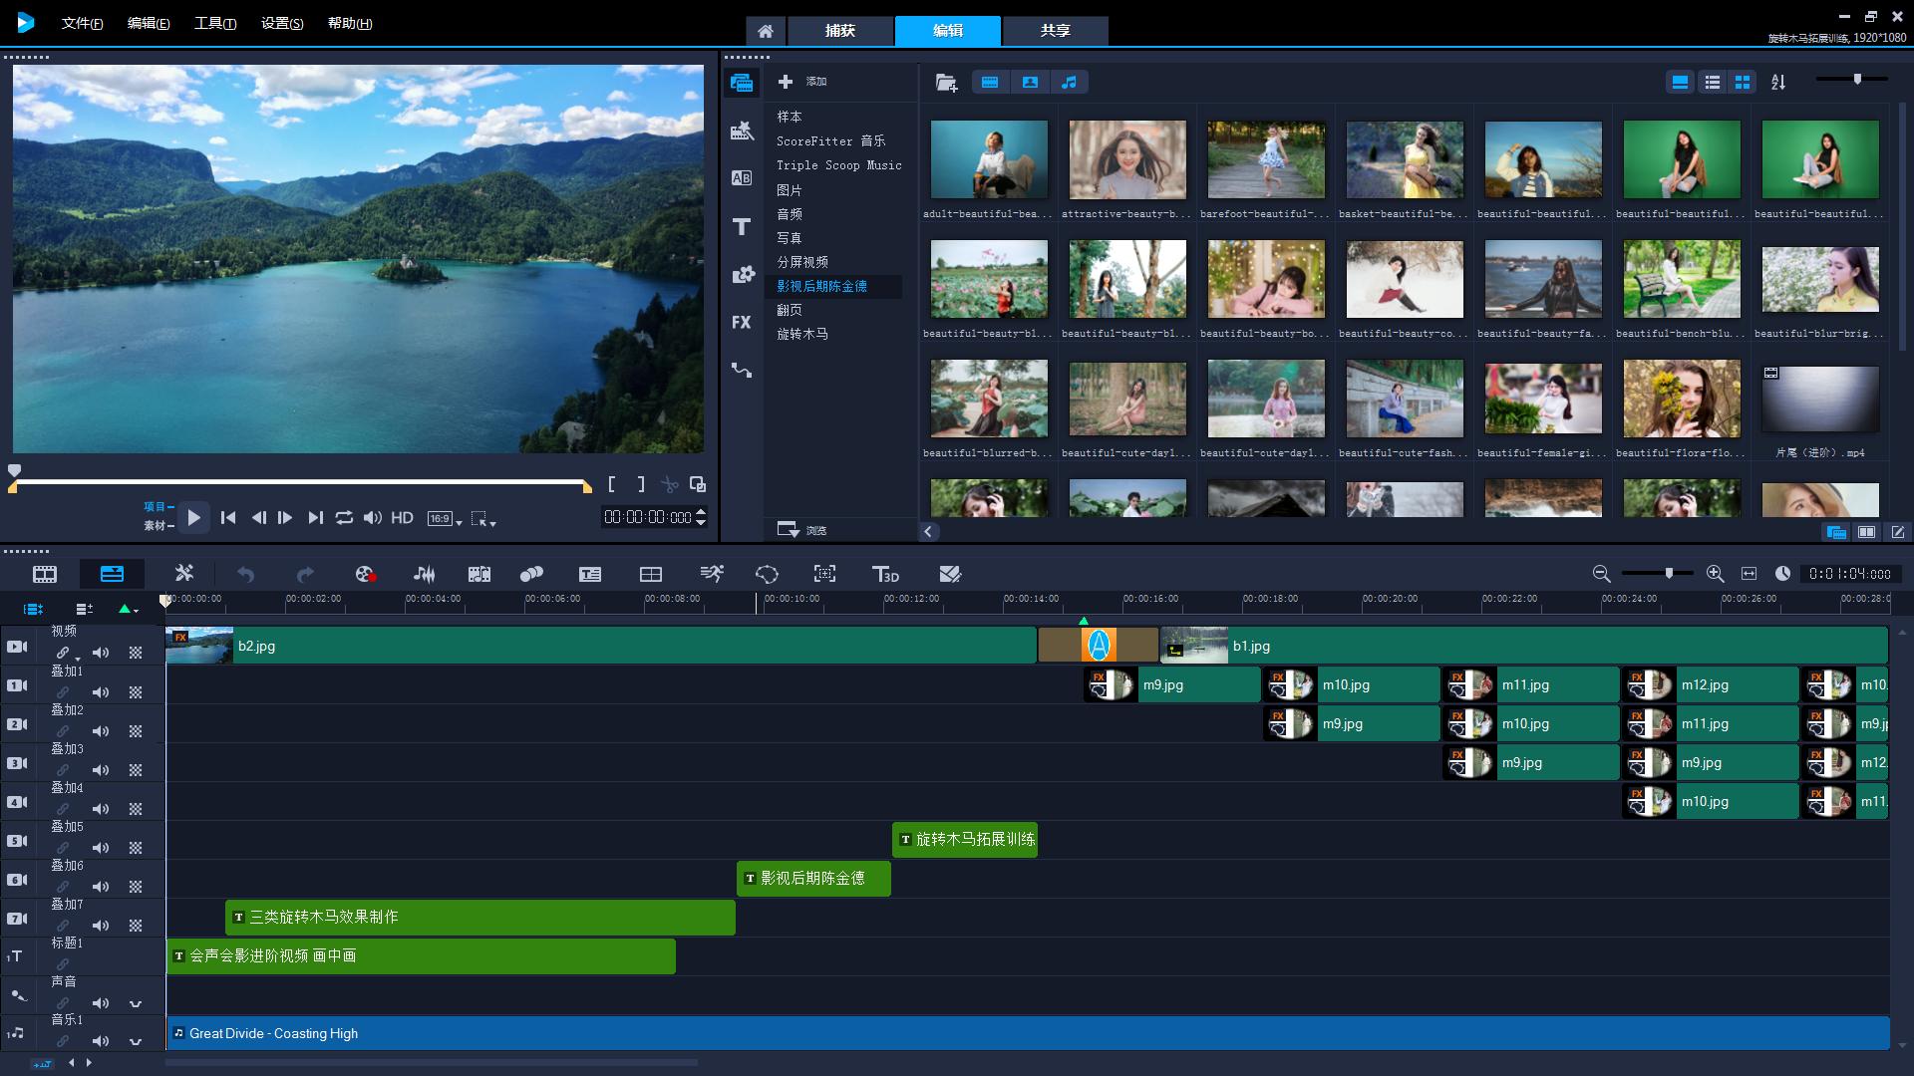Toggle repeat playback loop button
Viewport: 1914px width, 1076px height.
(x=344, y=517)
